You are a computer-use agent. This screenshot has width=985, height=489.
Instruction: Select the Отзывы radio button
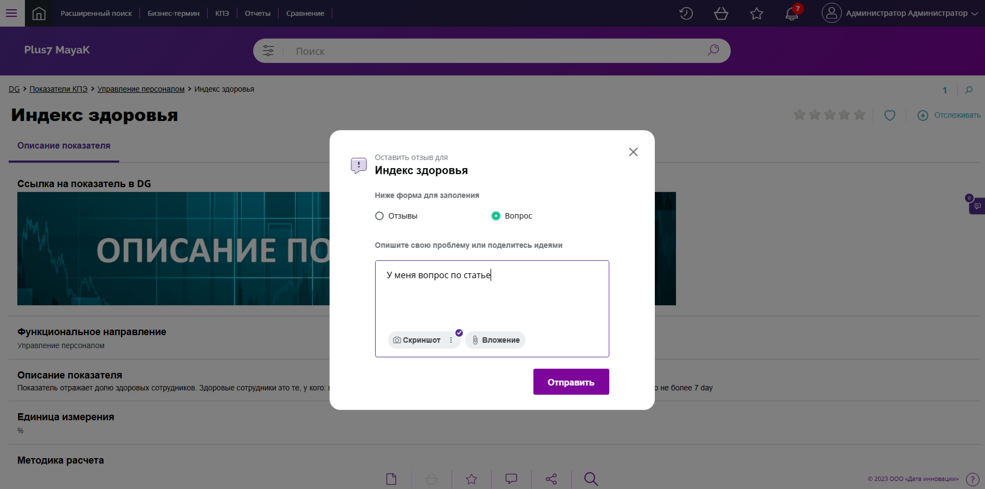click(379, 216)
